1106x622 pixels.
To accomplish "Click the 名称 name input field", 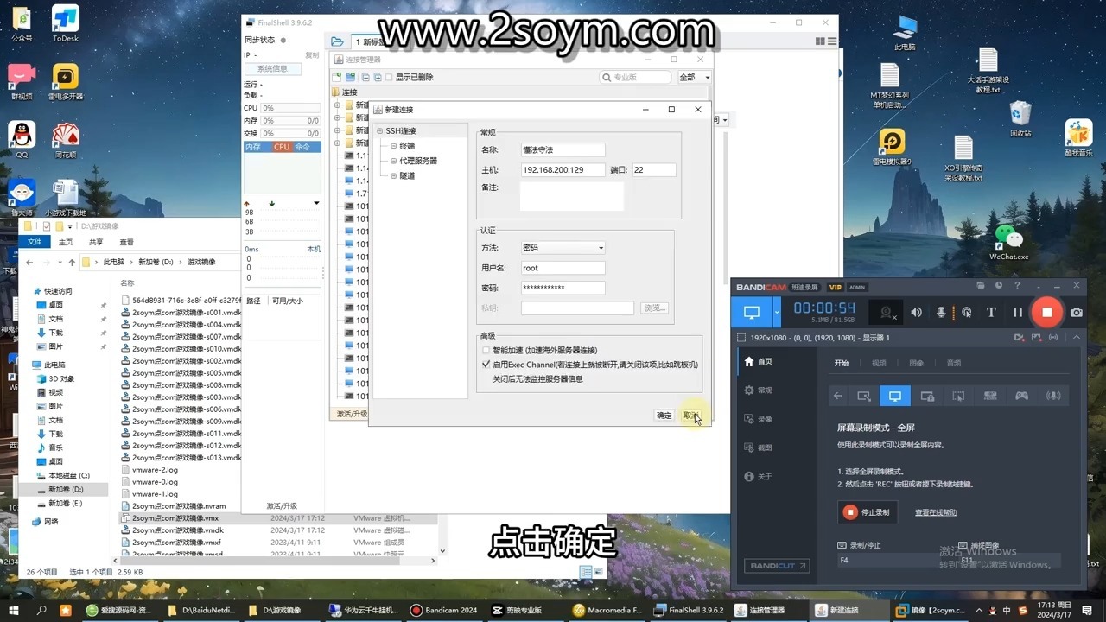I will (x=563, y=150).
